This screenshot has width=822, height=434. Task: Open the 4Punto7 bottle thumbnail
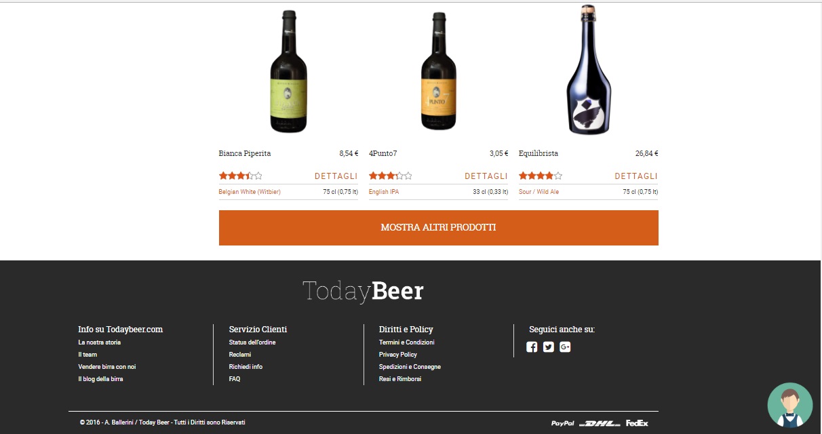pos(439,71)
